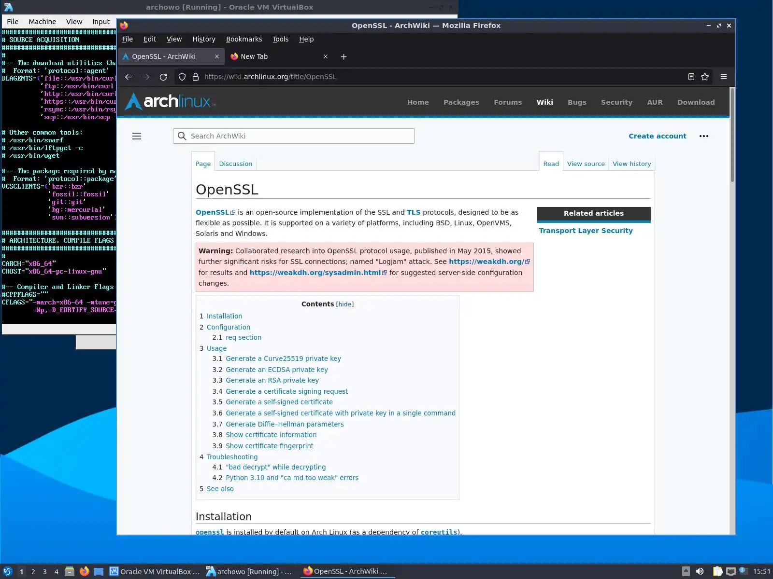View site security padlock info
The image size is (773, 579).
pos(196,77)
